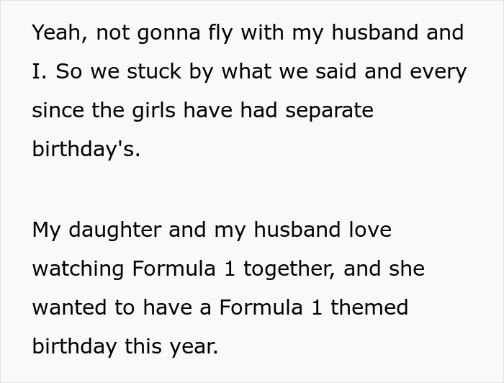
Task: Click the words "My" starting second paragraph
Action: coord(45,230)
